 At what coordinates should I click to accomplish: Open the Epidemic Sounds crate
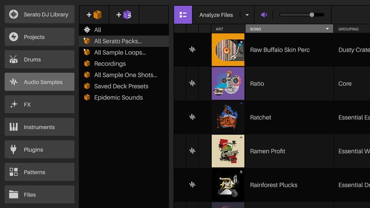(124, 98)
